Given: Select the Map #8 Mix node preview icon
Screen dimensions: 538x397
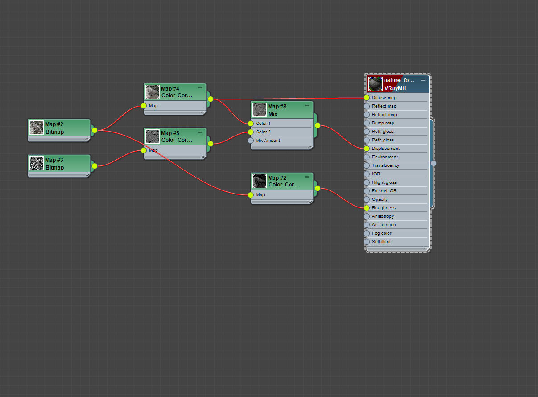Looking at the screenshot, I should pyautogui.click(x=260, y=110).
